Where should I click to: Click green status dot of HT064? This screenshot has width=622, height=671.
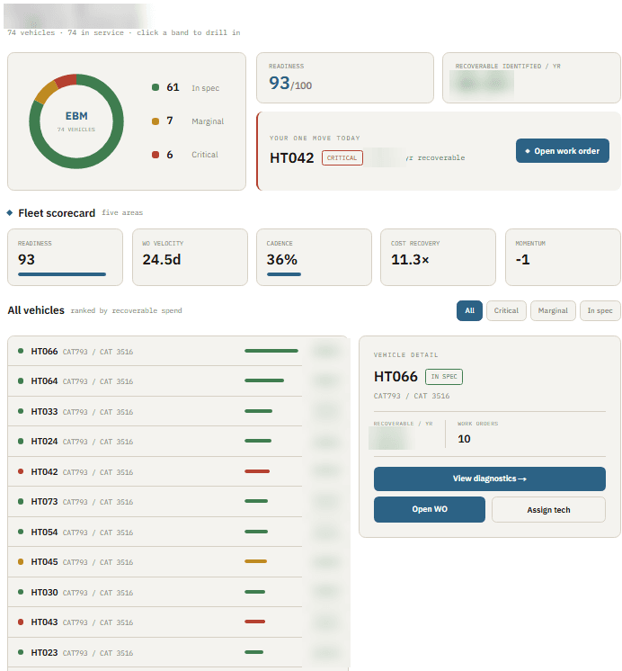click(21, 380)
